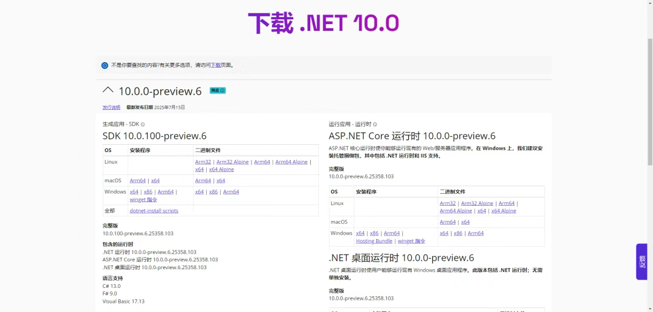This screenshot has width=653, height=312.
Task: Click the blue info icon in the notice banner
Action: coord(105,65)
